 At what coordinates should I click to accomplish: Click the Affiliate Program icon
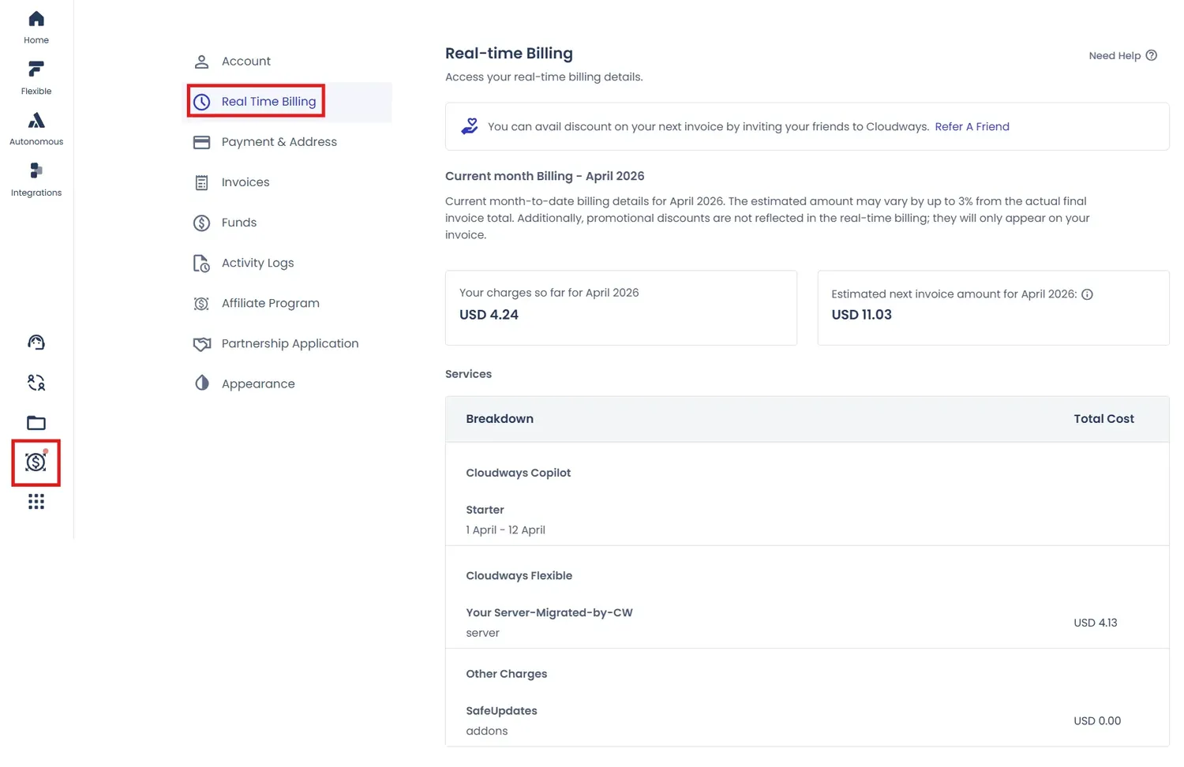click(202, 303)
